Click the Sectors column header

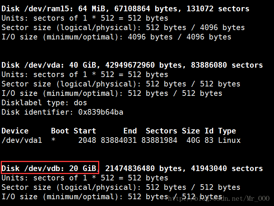point(162,131)
